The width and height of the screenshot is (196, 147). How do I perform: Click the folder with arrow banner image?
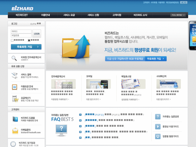click(x=76, y=47)
